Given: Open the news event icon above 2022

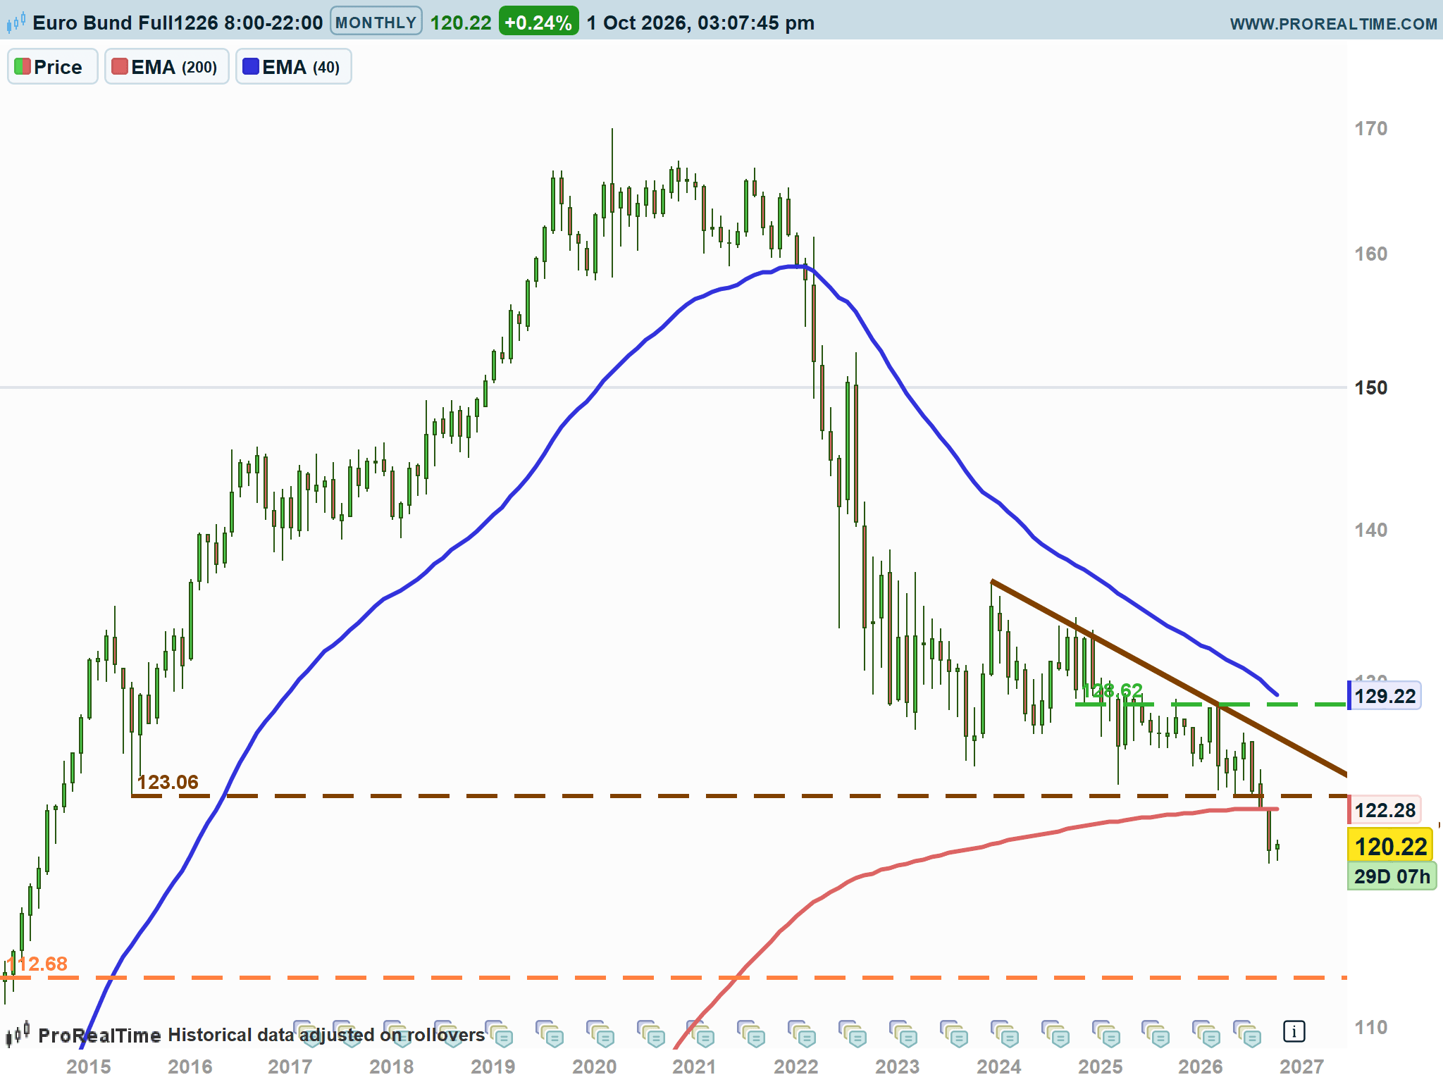Looking at the screenshot, I should click(x=802, y=1033).
